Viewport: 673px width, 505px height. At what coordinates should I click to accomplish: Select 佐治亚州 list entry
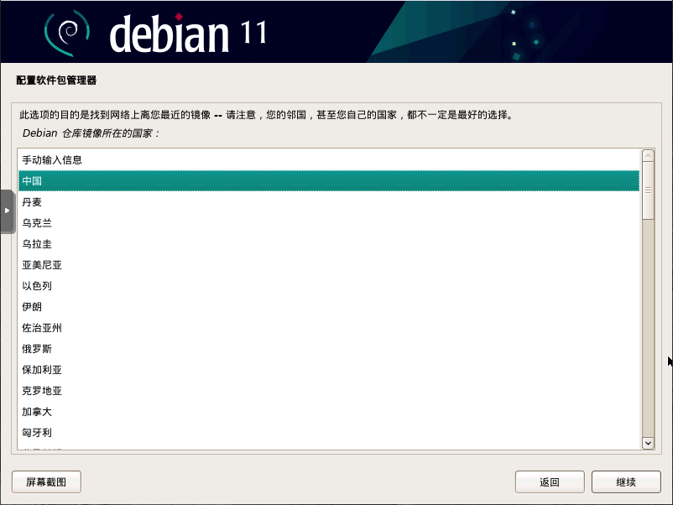pos(329,328)
